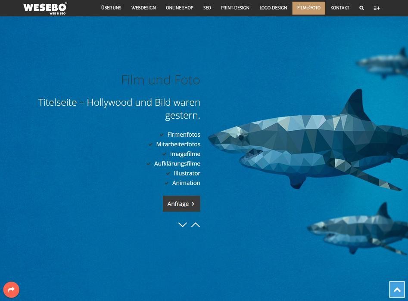Viewport: 408px width, 301px height.
Task: Open the SEO navigation item
Action: tap(207, 8)
